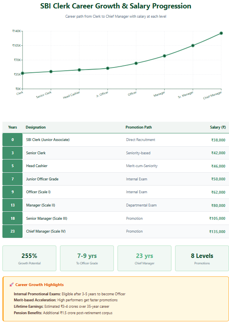The height and width of the screenshot is (323, 229).
Task: Click the Merit-cum-Seniority cell
Action: click(x=142, y=166)
